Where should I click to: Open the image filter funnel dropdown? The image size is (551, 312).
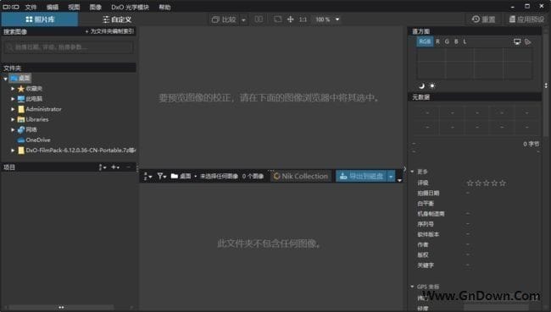coord(161,176)
